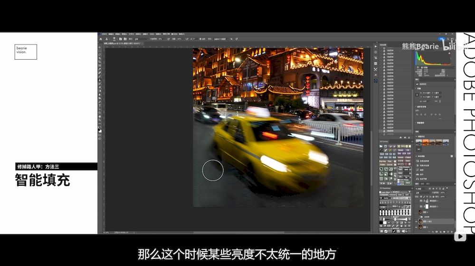Select the Eraser tool
This screenshot has width=475, height=266.
click(x=100, y=87)
